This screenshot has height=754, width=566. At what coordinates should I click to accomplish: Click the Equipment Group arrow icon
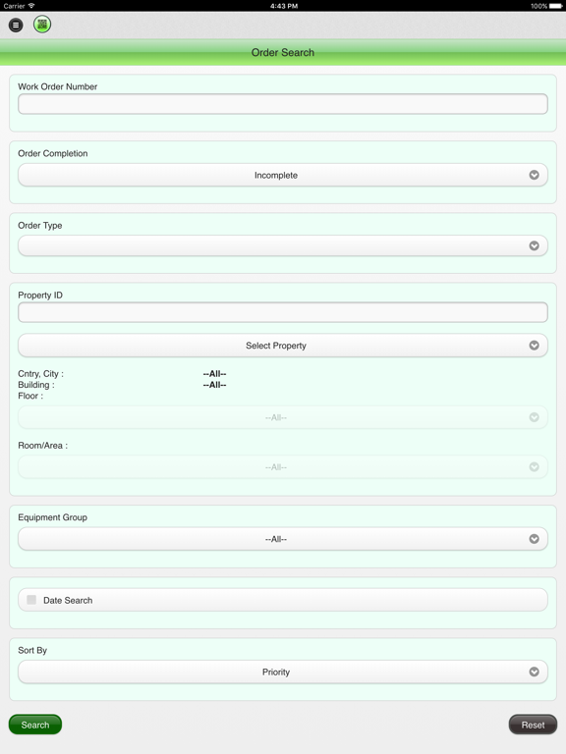pos(534,539)
